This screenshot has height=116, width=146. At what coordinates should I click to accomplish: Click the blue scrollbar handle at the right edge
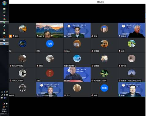146,16
